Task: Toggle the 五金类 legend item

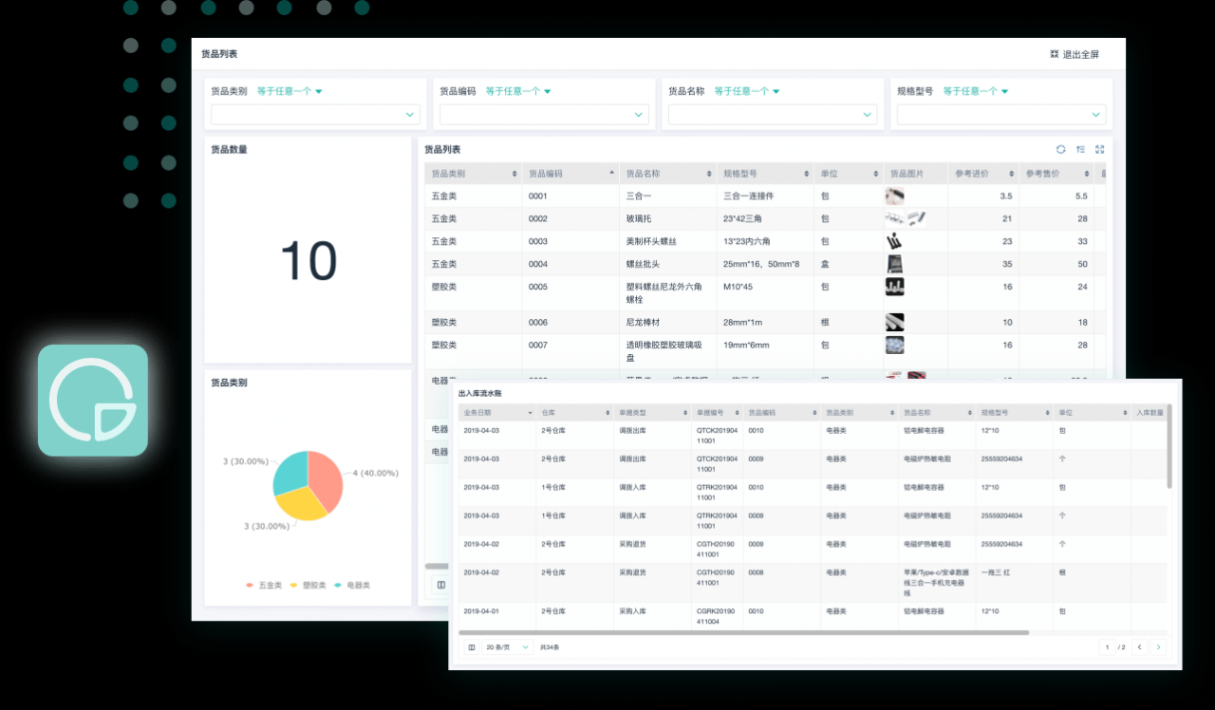Action: (264, 585)
